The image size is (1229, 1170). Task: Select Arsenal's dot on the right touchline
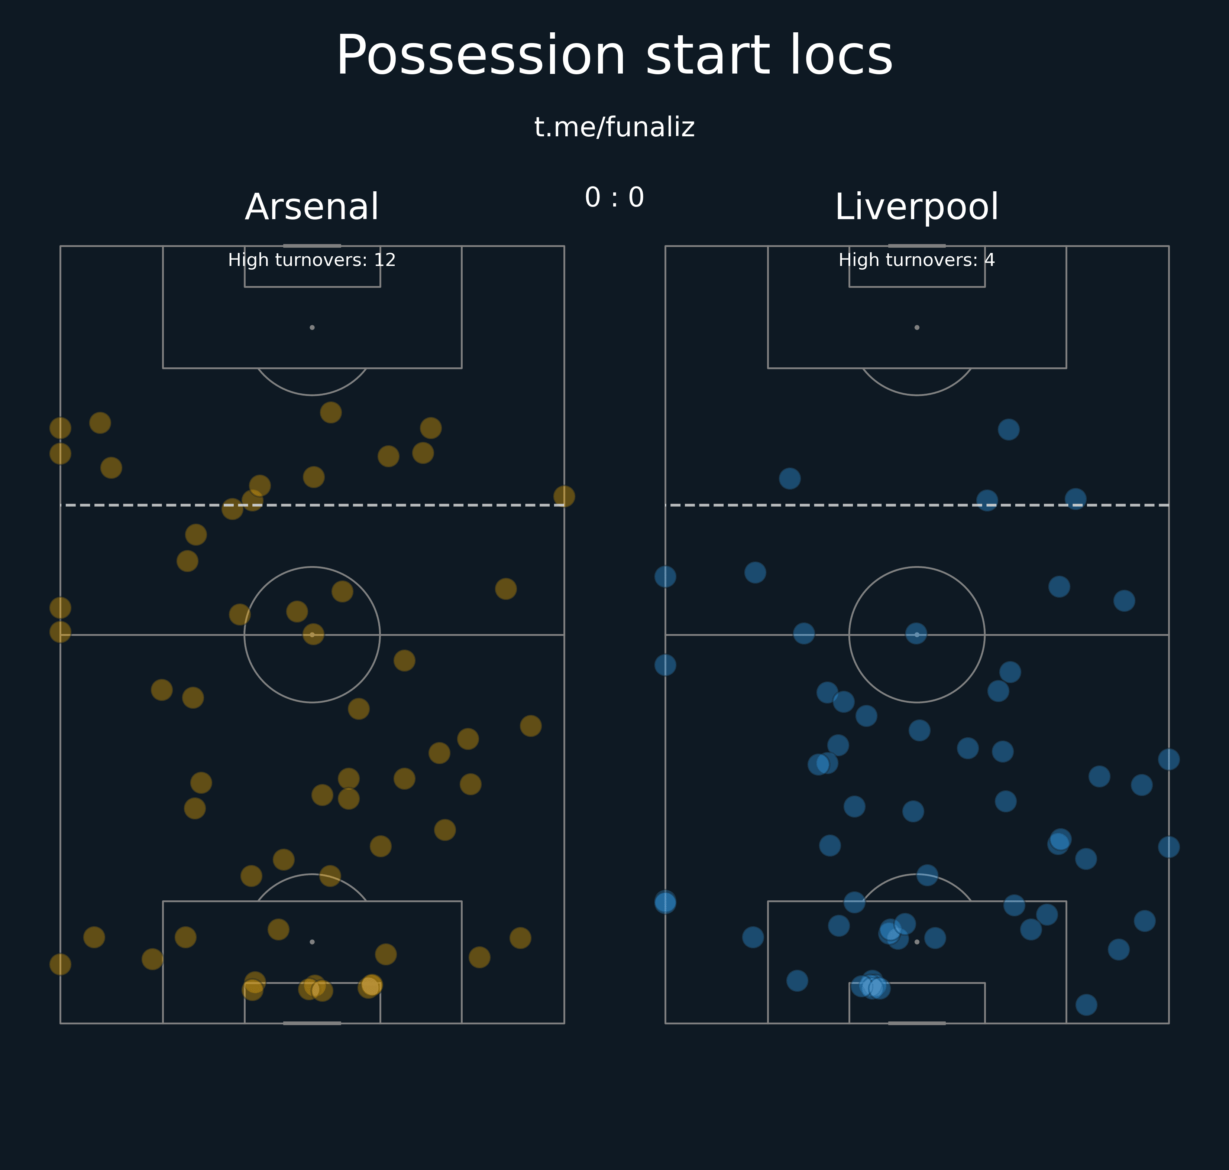click(x=564, y=497)
